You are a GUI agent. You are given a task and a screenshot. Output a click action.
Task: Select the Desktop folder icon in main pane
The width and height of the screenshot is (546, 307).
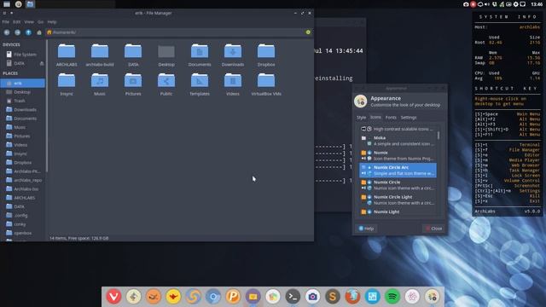coord(166,51)
